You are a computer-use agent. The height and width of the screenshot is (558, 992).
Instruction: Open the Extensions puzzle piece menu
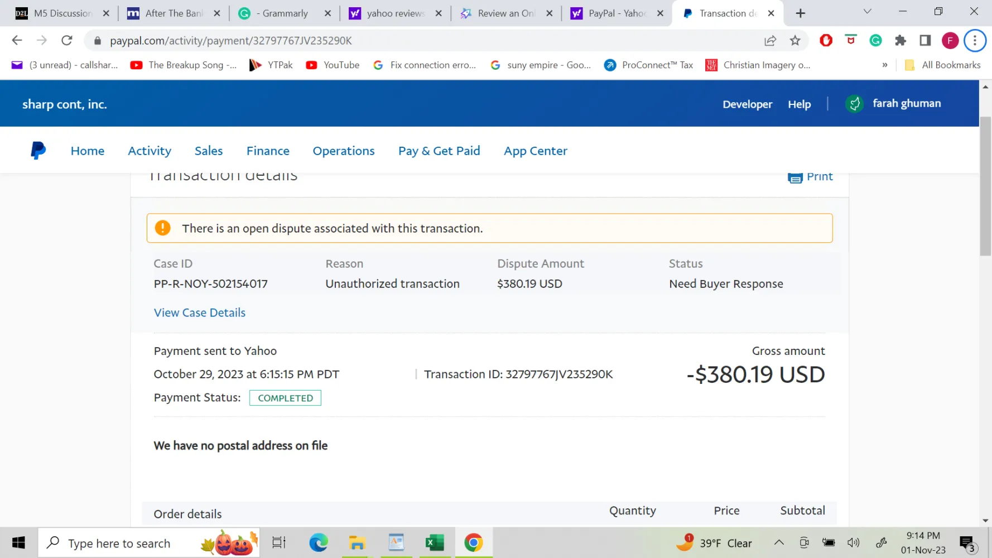tap(900, 40)
